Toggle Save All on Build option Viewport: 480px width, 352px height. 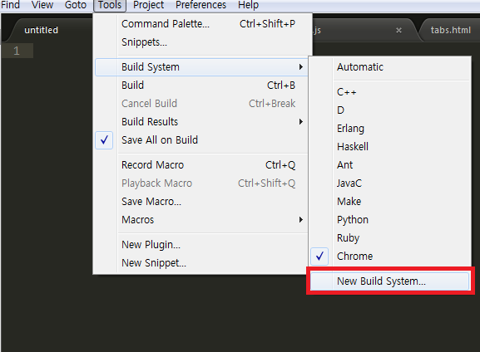pyautogui.click(x=201, y=140)
